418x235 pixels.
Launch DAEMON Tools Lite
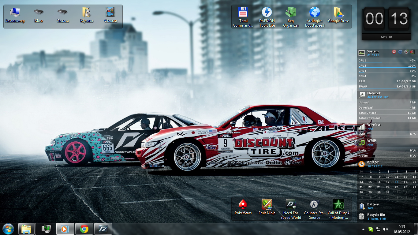[x=267, y=17]
